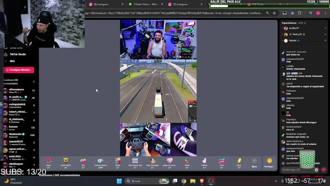330x186 pixels.
Task: Open Windows Start menu
Action: pos(119,181)
